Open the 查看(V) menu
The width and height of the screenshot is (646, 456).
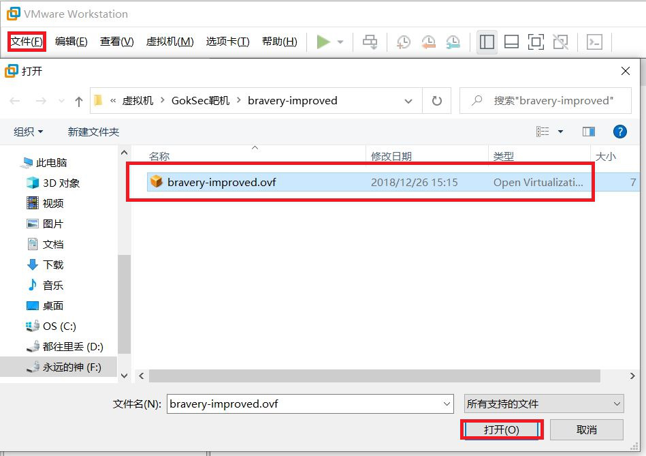click(x=116, y=42)
